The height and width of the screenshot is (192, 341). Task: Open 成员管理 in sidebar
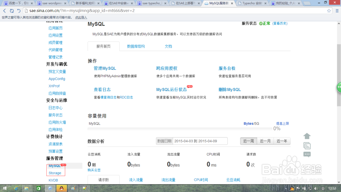click(x=56, y=42)
